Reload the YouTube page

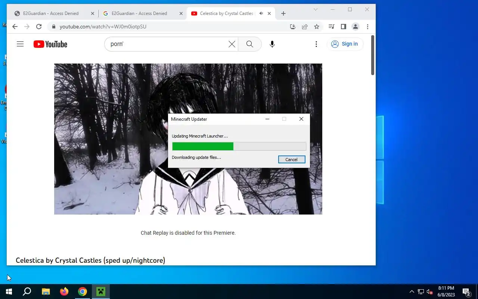click(x=39, y=27)
